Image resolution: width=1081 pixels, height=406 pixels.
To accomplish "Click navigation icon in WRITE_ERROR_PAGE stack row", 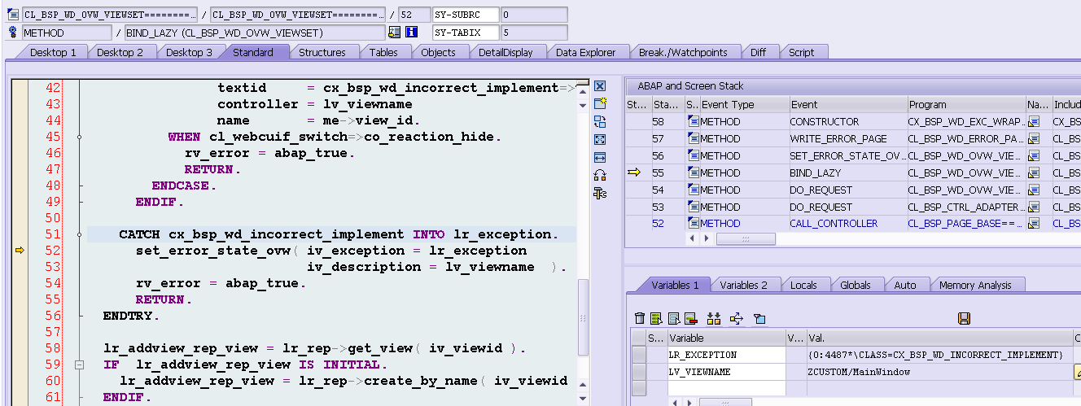I will click(x=1035, y=138).
